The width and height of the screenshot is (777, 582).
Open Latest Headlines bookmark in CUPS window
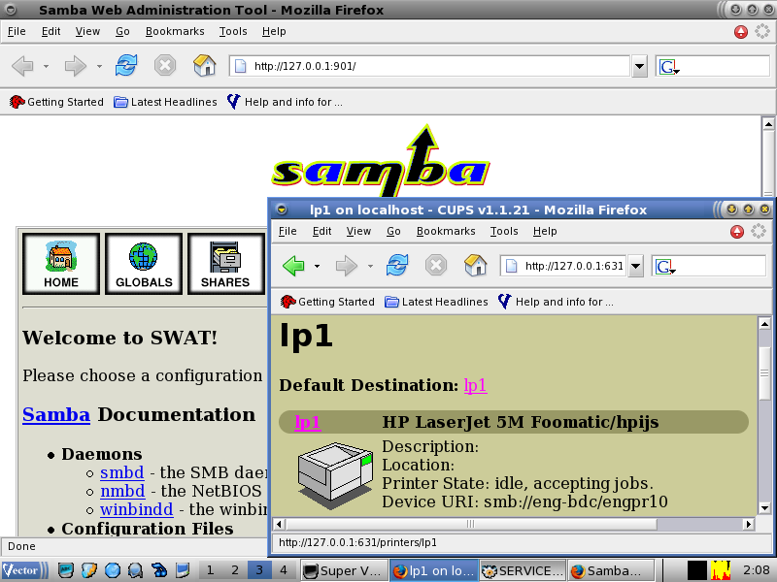tap(436, 302)
